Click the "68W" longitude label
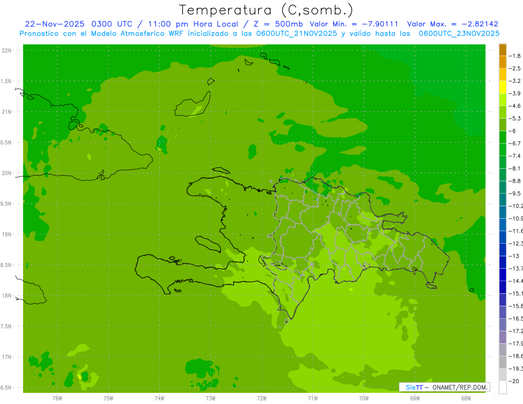This screenshot has height=404, width=523. coord(465,399)
